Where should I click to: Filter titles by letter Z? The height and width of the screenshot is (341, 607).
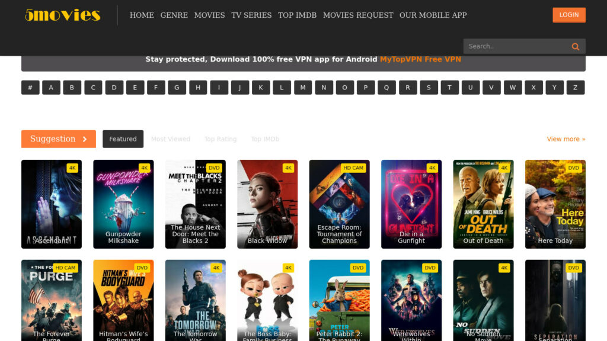click(576, 88)
